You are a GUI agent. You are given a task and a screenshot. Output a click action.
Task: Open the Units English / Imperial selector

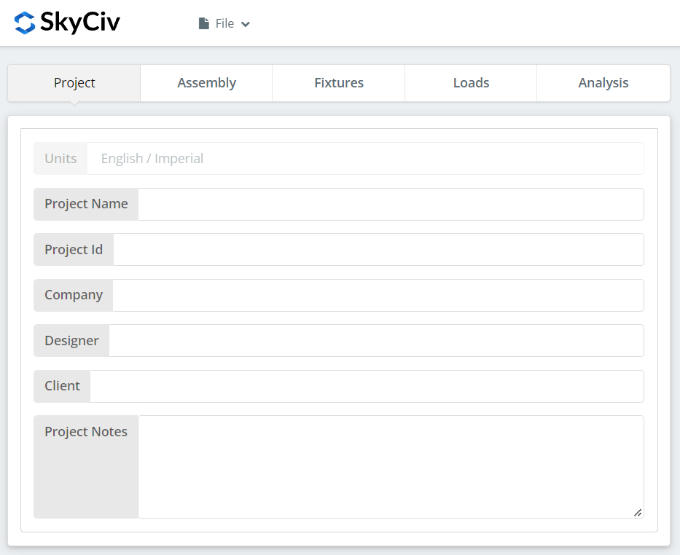coord(364,159)
